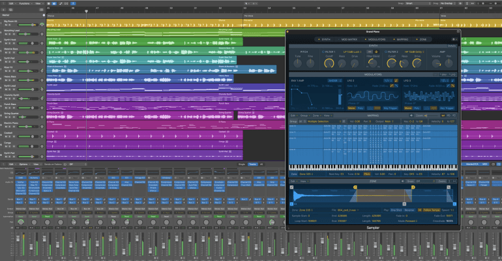Solo the Morphing Lead track
This screenshot has height=261, width=502.
(9, 34)
